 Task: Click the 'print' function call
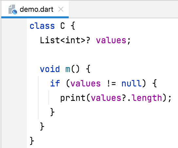pyautogui.click(x=73, y=98)
